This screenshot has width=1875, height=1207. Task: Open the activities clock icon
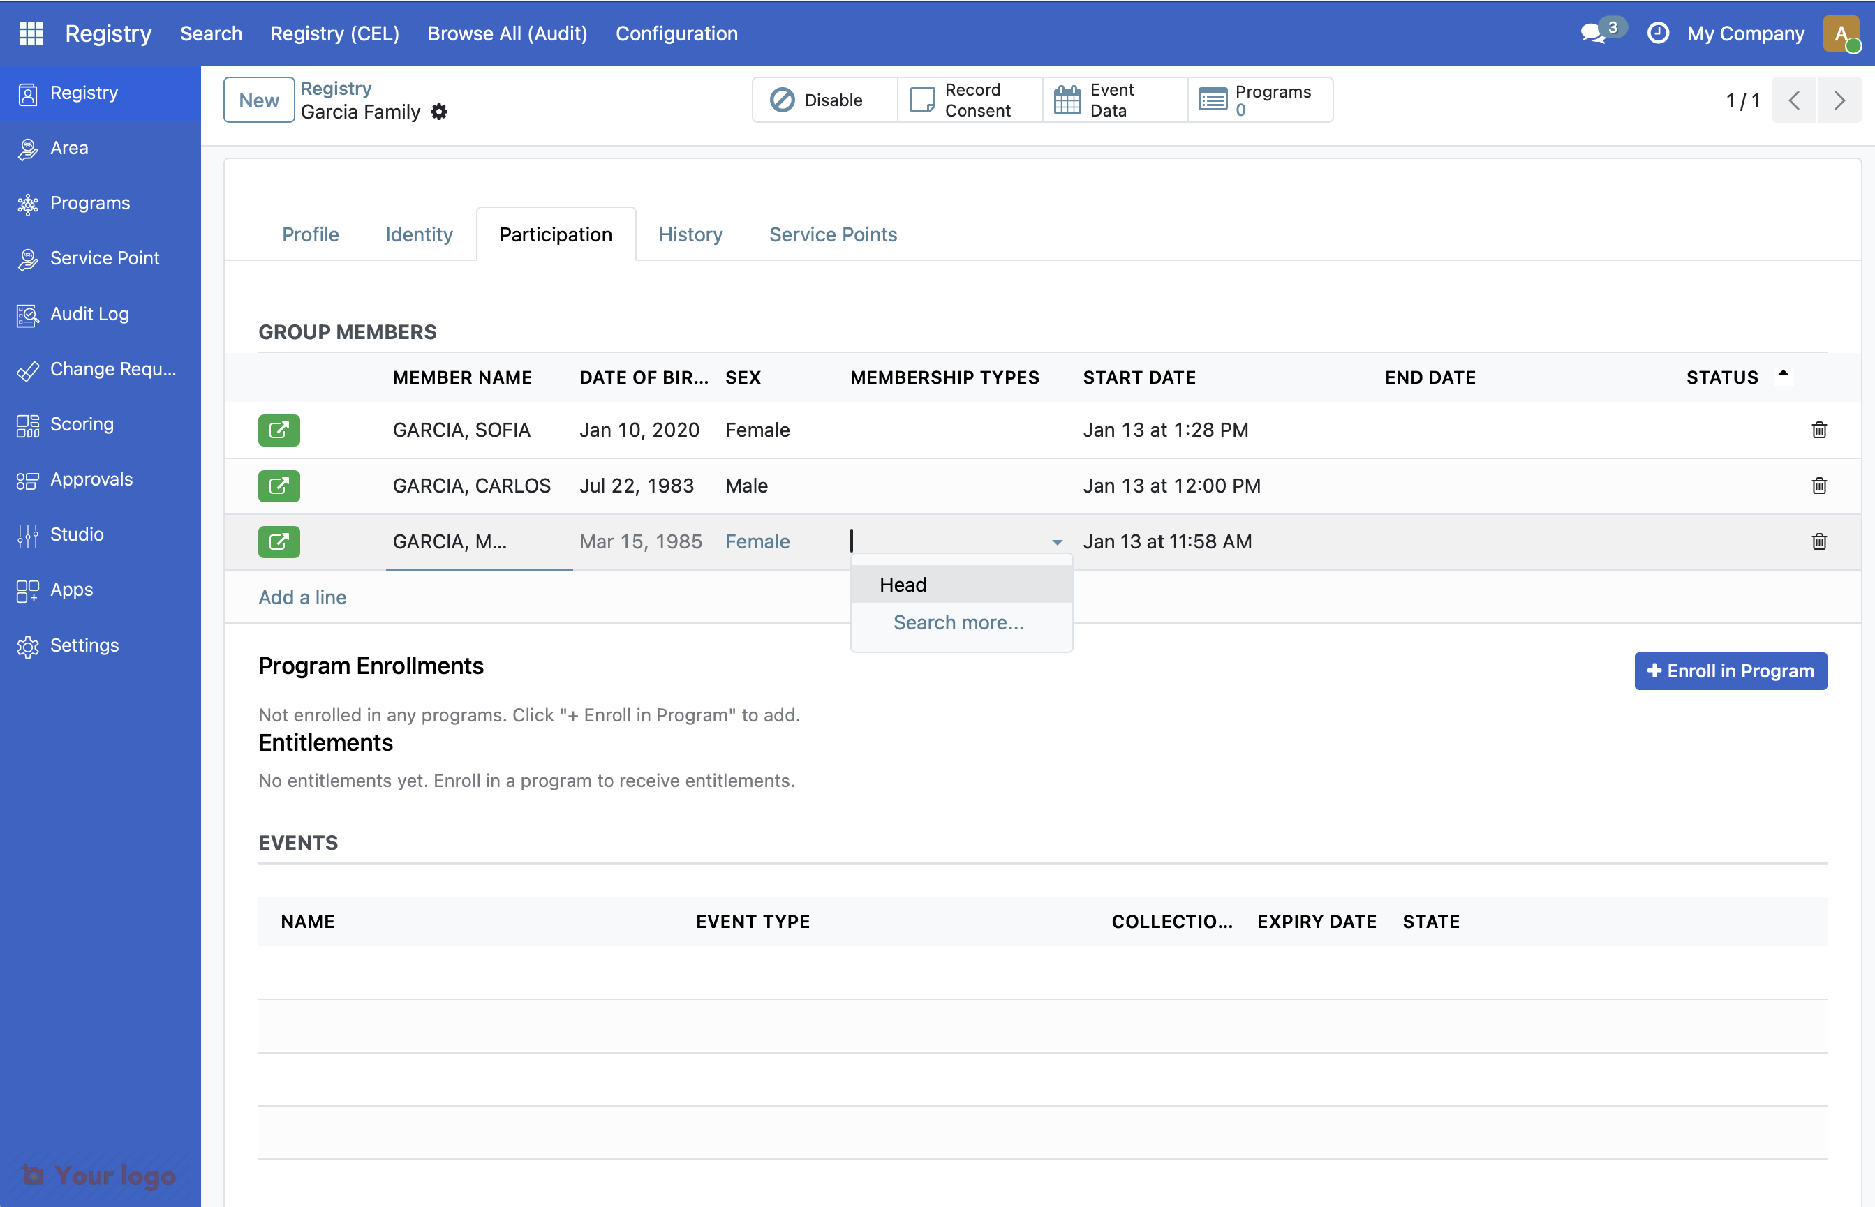pyautogui.click(x=1657, y=33)
